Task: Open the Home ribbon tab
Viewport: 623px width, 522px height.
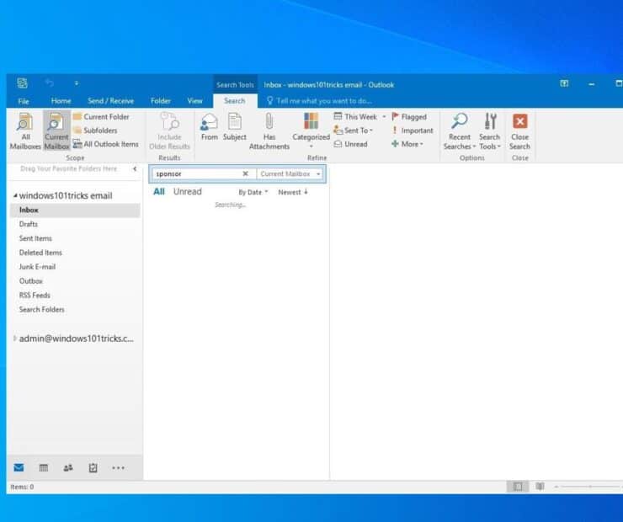Action: point(61,101)
